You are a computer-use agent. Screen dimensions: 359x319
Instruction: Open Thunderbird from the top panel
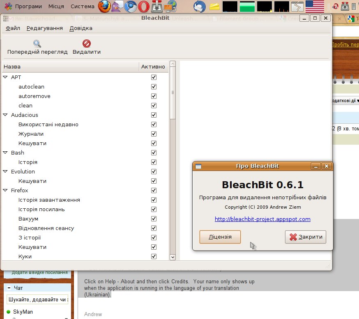200,6
